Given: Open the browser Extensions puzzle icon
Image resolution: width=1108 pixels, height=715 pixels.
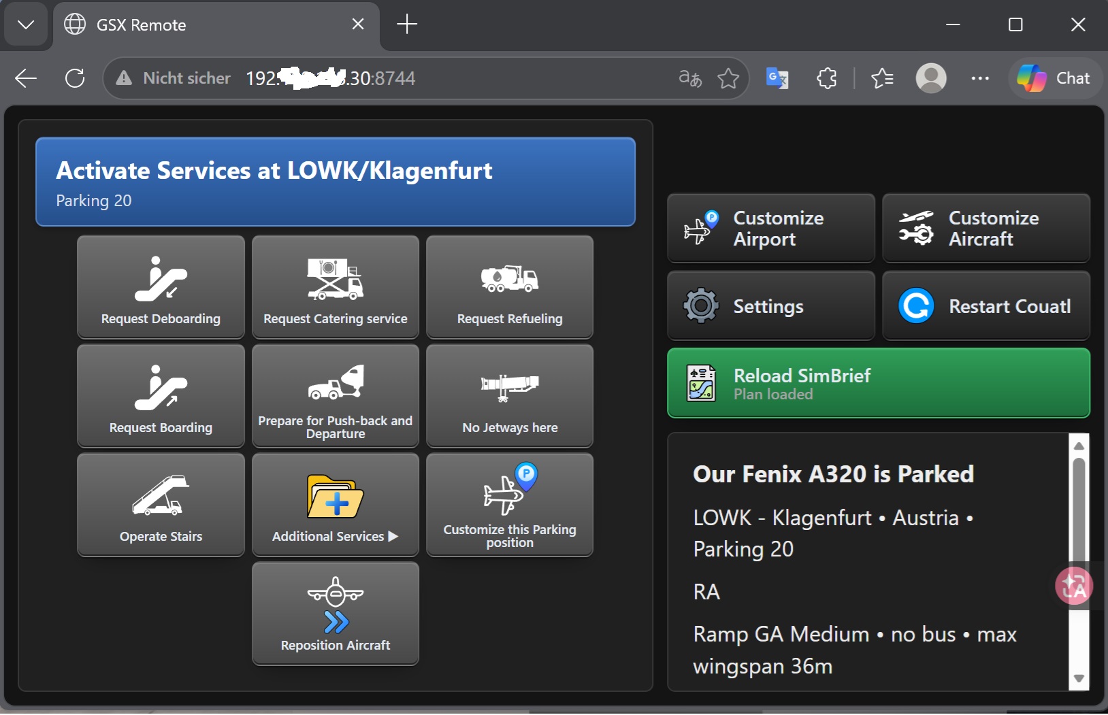Looking at the screenshot, I should 826,78.
